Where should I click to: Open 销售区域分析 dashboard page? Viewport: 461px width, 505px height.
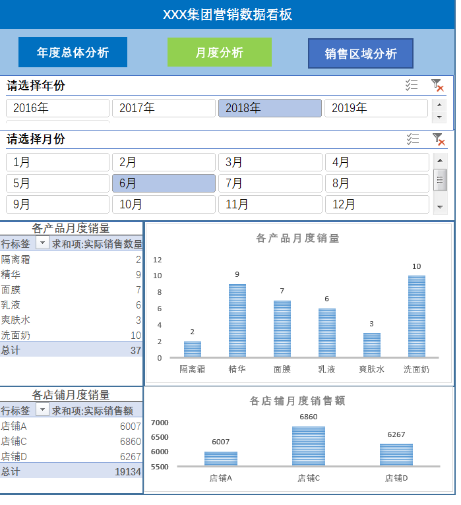tap(361, 53)
